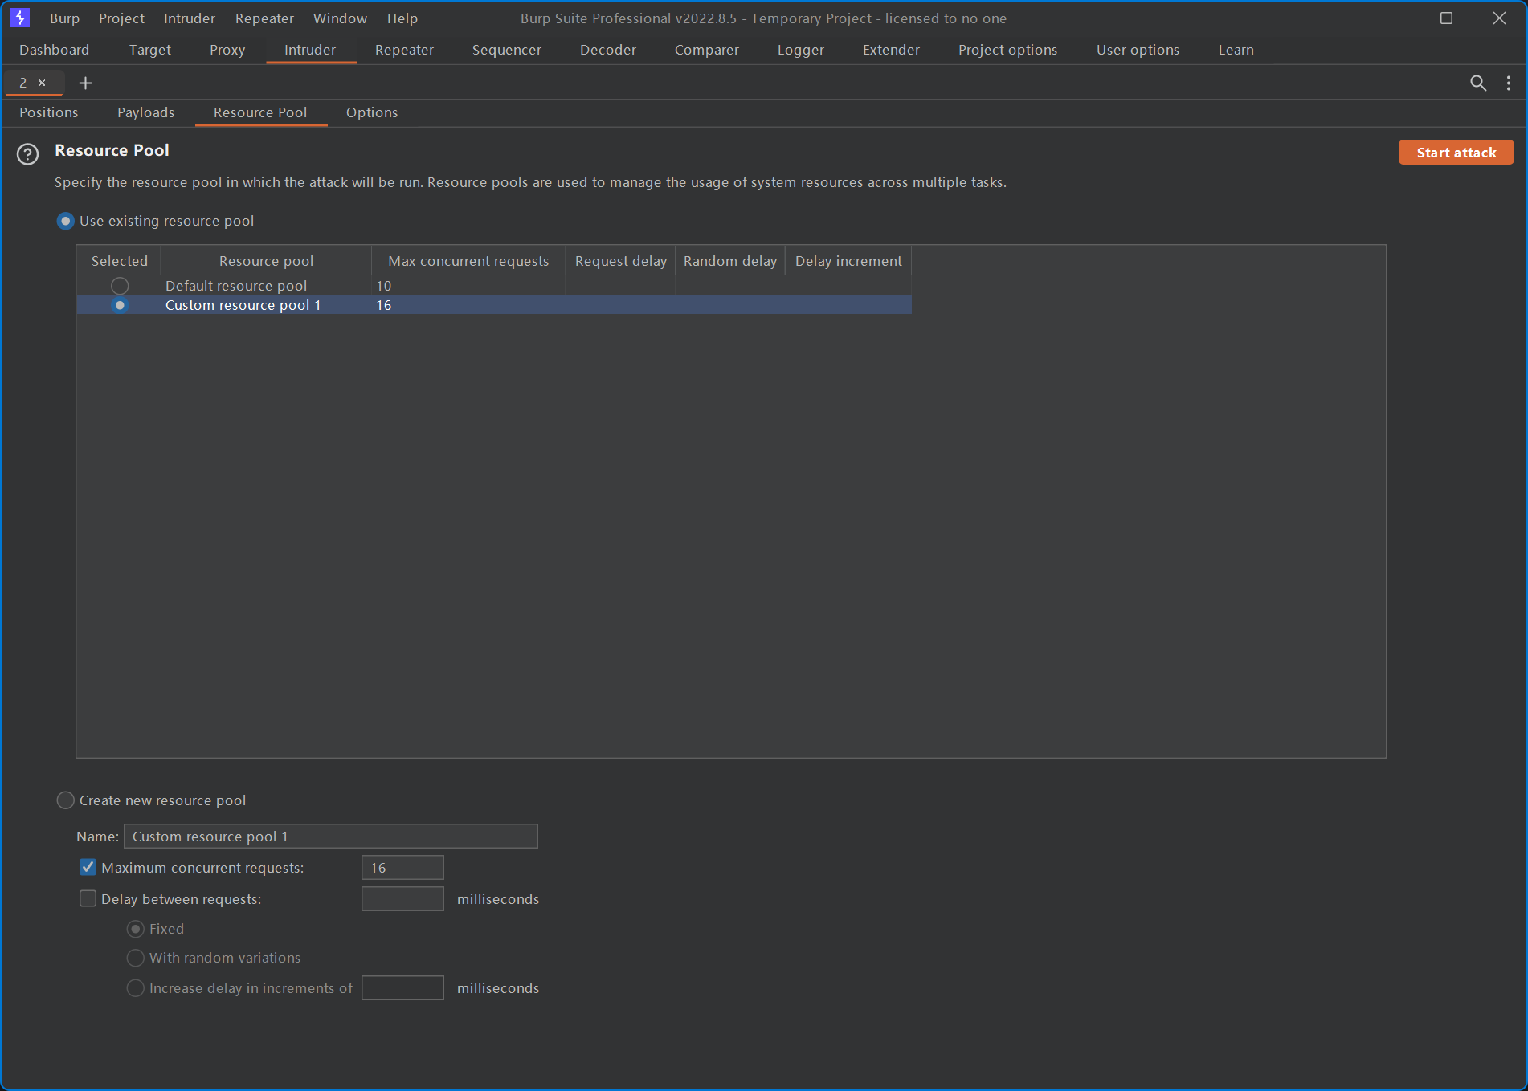Uncheck Maximum concurrent requests checkbox
Screen dimensions: 1528x1091
pos(88,868)
